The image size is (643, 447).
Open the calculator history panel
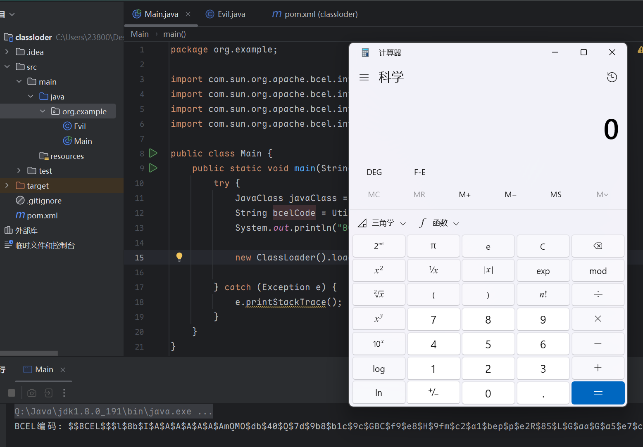[x=612, y=77]
